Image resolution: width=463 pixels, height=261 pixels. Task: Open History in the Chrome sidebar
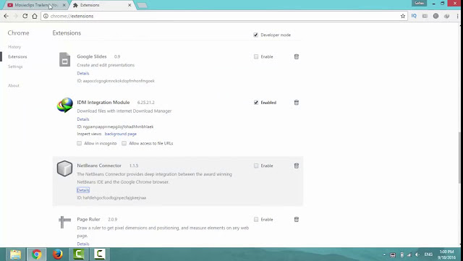tap(14, 47)
